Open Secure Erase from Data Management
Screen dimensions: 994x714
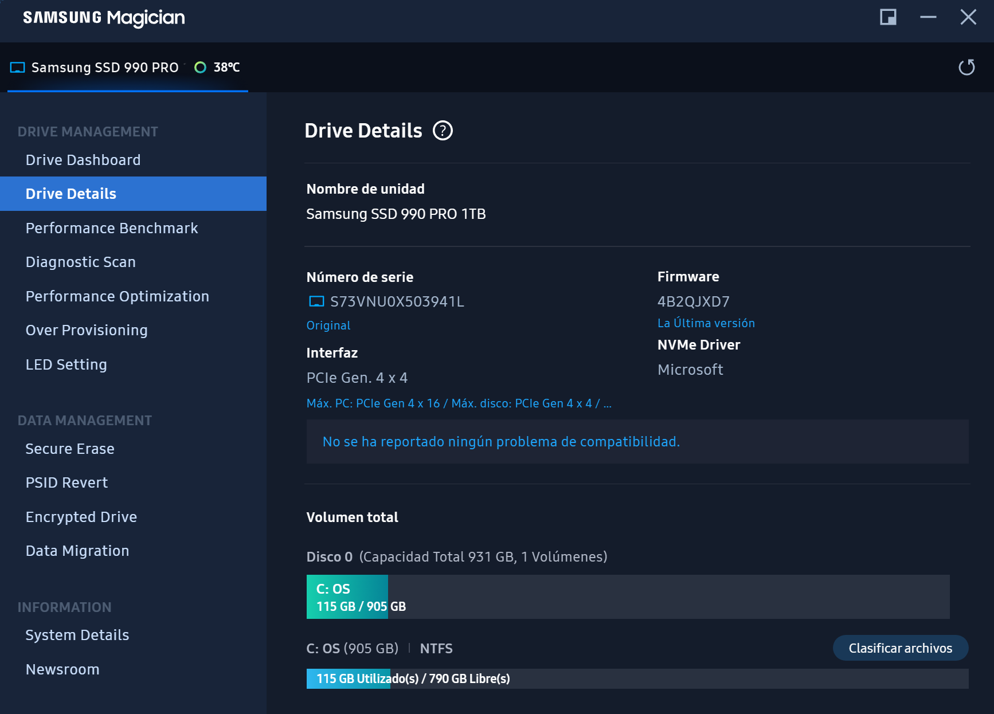(x=69, y=449)
